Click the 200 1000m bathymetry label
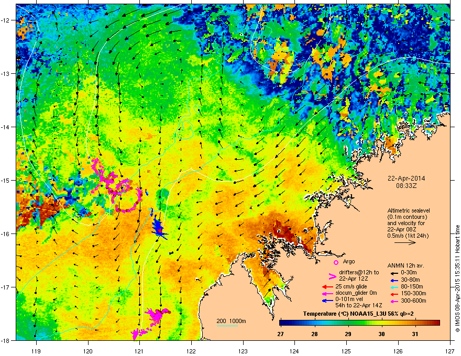461x356 pixels. pos(231,321)
